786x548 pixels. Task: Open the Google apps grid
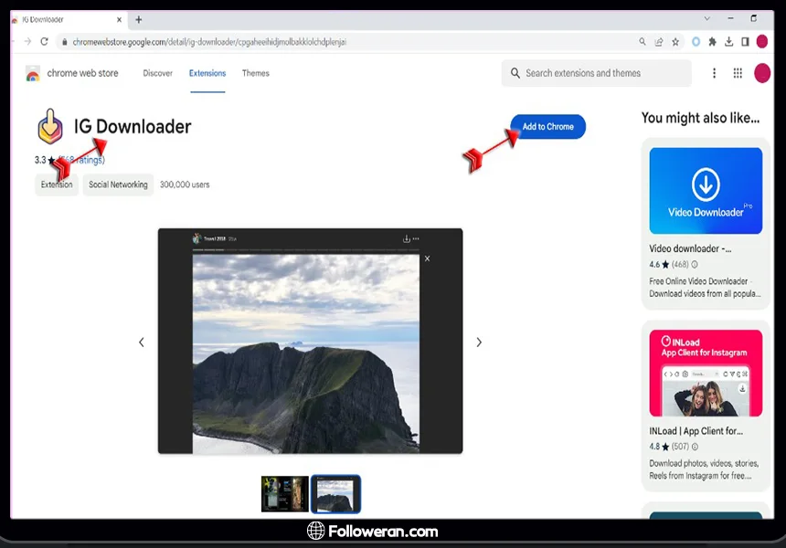point(738,73)
